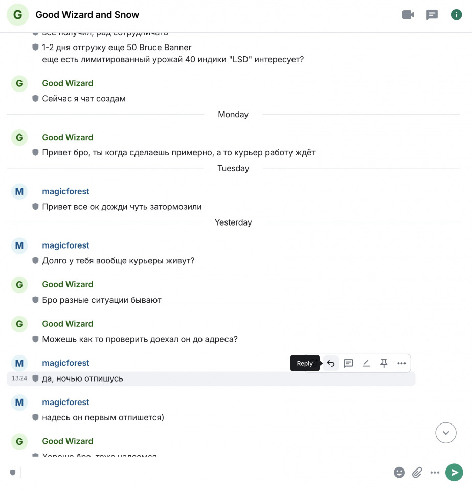Attach a file with the paperclip icon

point(417,472)
